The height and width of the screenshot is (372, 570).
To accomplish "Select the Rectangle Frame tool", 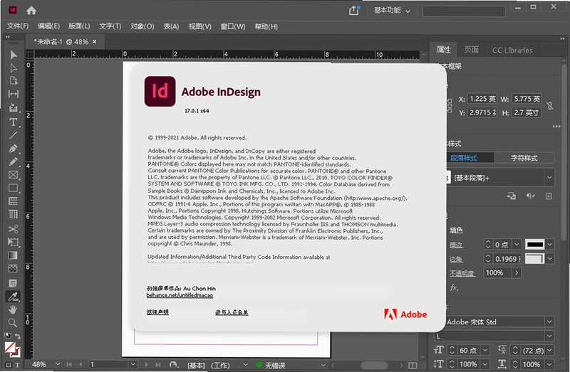I will click(x=14, y=175).
